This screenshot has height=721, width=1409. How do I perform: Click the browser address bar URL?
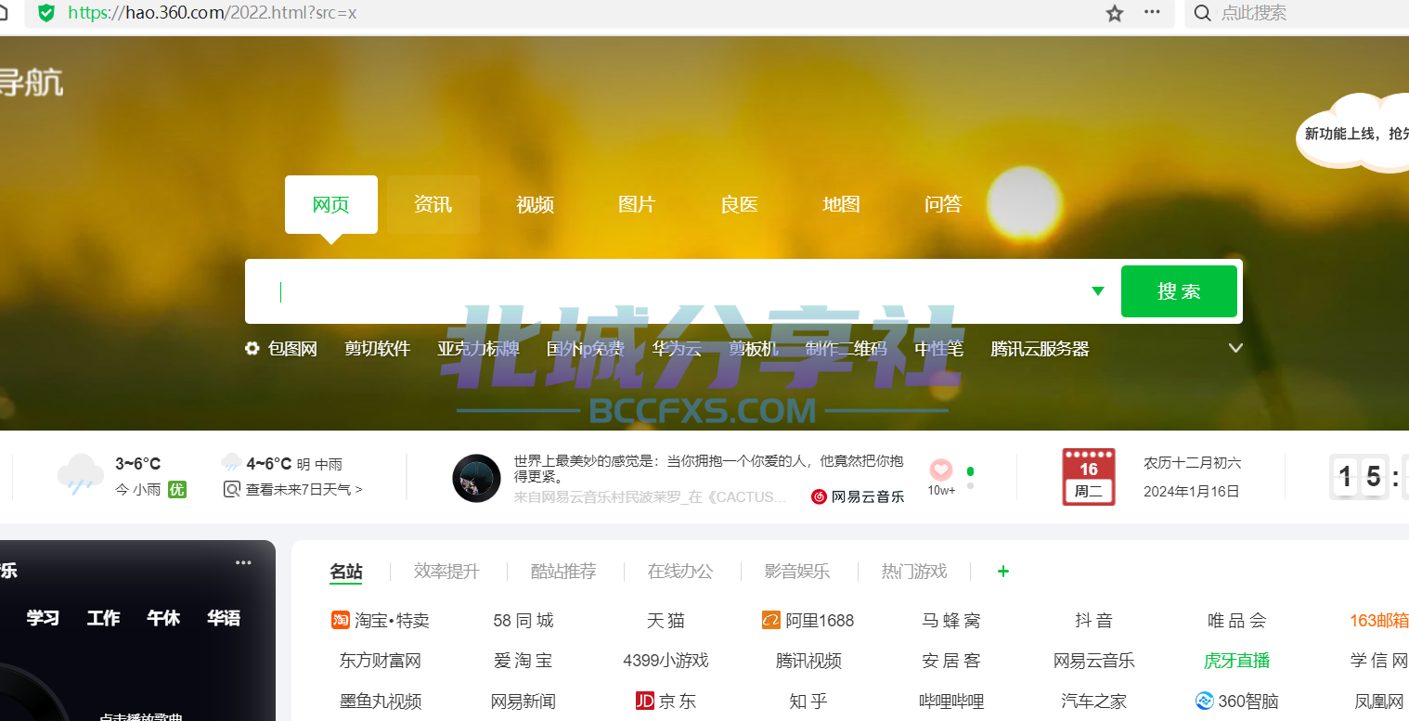coord(213,13)
